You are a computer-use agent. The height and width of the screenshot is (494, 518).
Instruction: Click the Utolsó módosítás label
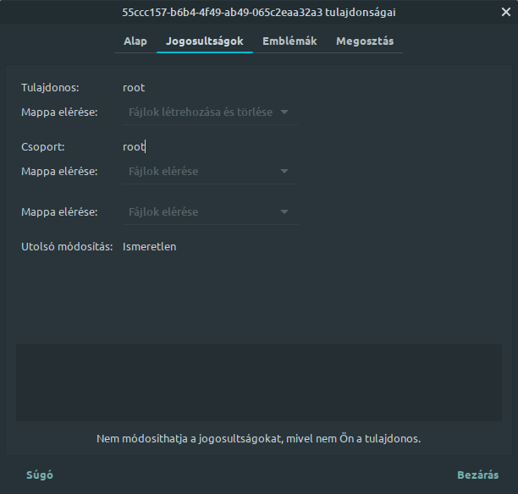pyautogui.click(x=67, y=247)
